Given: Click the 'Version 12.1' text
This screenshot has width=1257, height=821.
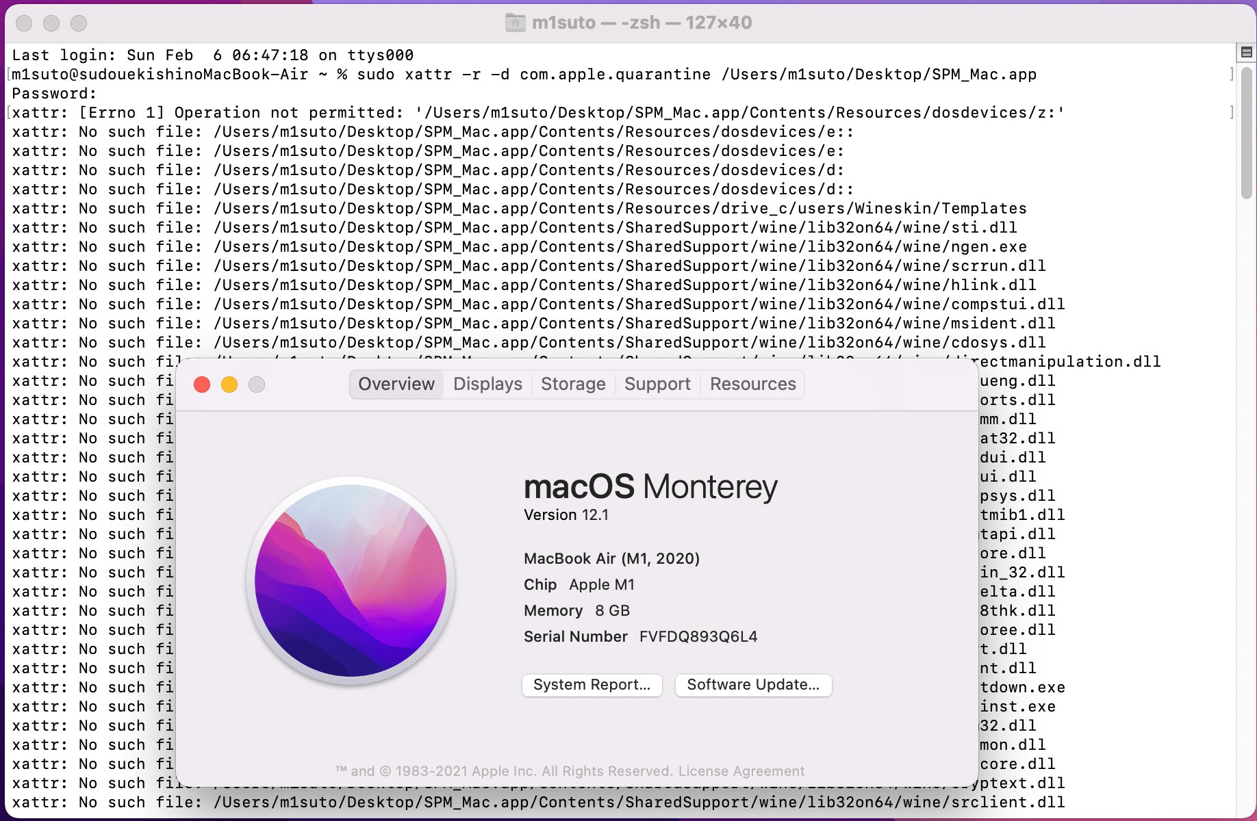Looking at the screenshot, I should coord(566,514).
